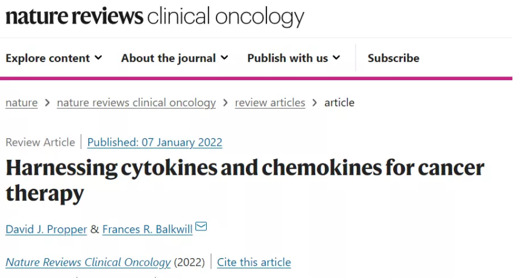Open the nature reviews clinical oncology breadcrumb
This screenshot has width=513, height=278.
click(x=136, y=103)
